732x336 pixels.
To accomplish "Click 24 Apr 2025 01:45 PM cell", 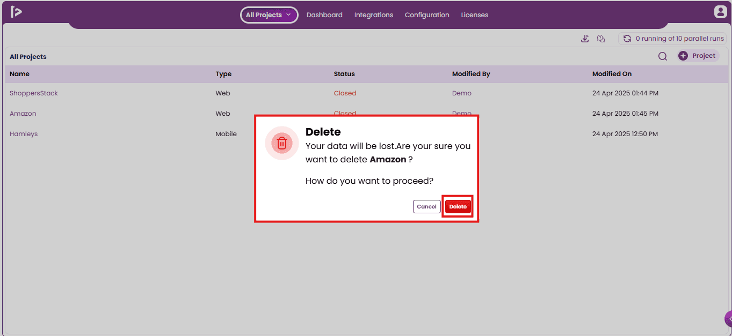I will tap(625, 114).
